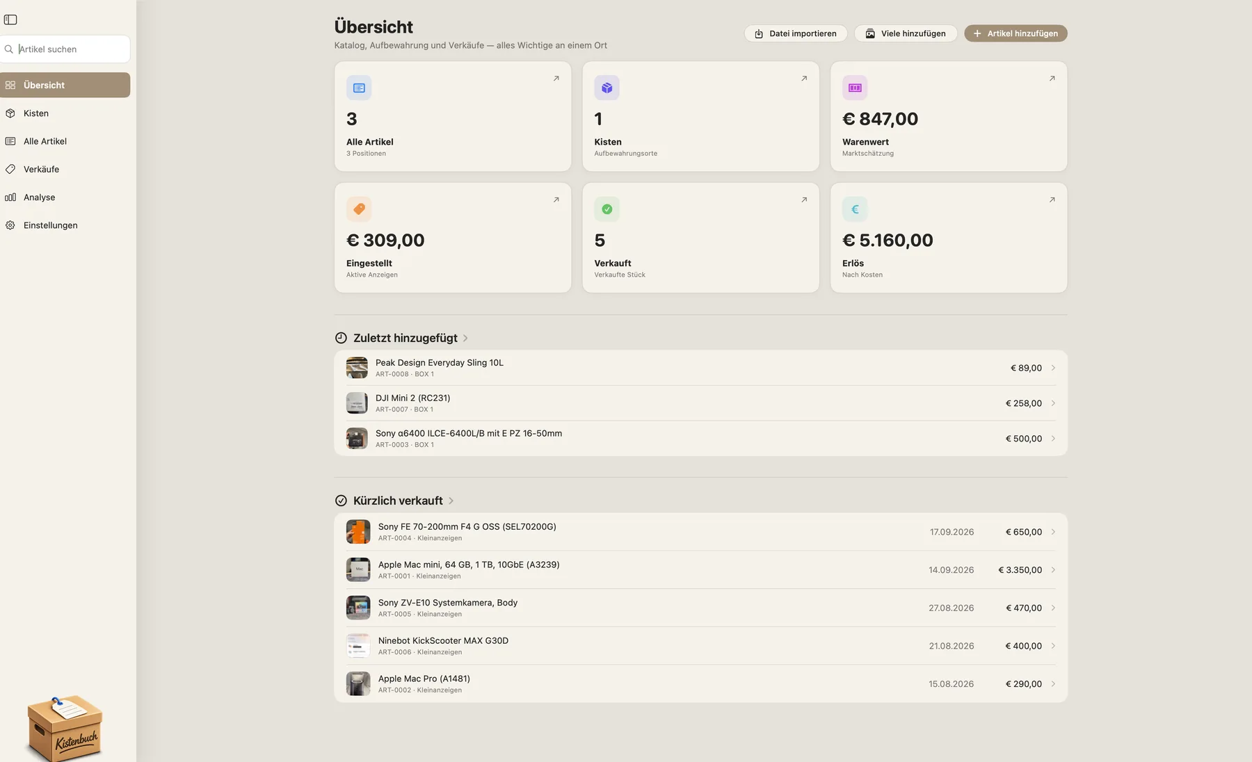This screenshot has width=1252, height=762.
Task: Click Datei importieren button
Action: (x=796, y=33)
